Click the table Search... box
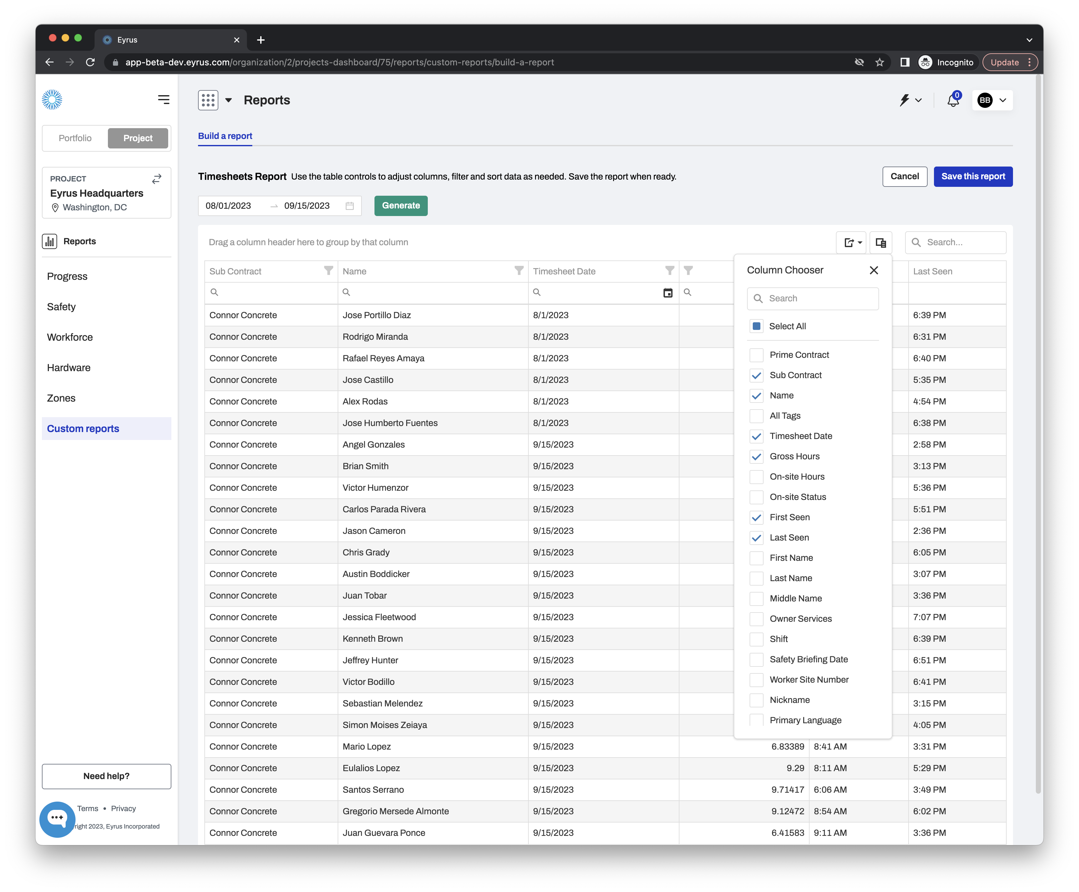 [955, 242]
